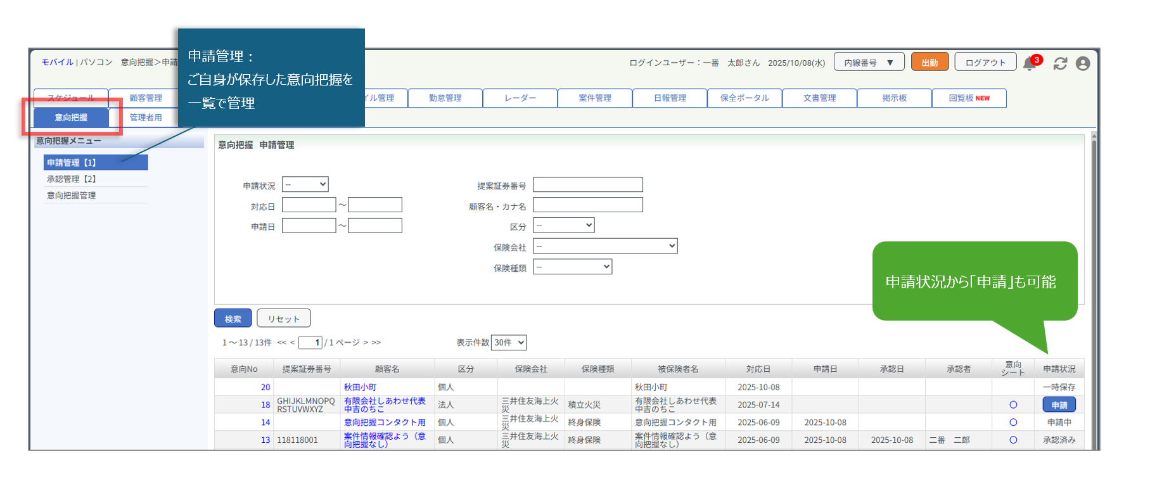This screenshot has height=498, width=1150.
Task: Expand the 申請状況 dropdown
Action: pos(305,184)
